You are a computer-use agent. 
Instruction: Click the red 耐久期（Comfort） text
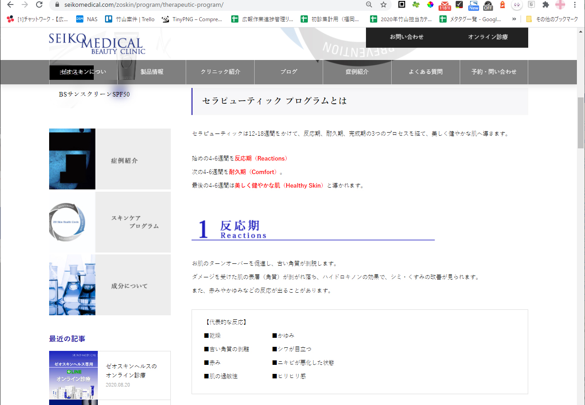click(254, 172)
